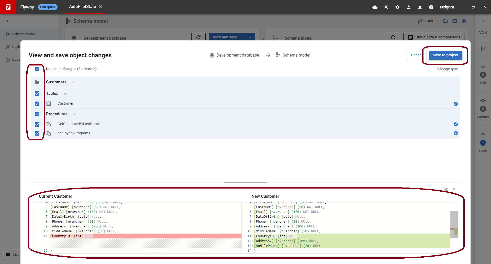The height and width of the screenshot is (264, 491).
Task: Open settings gear in the title bar
Action: pyautogui.click(x=397, y=7)
